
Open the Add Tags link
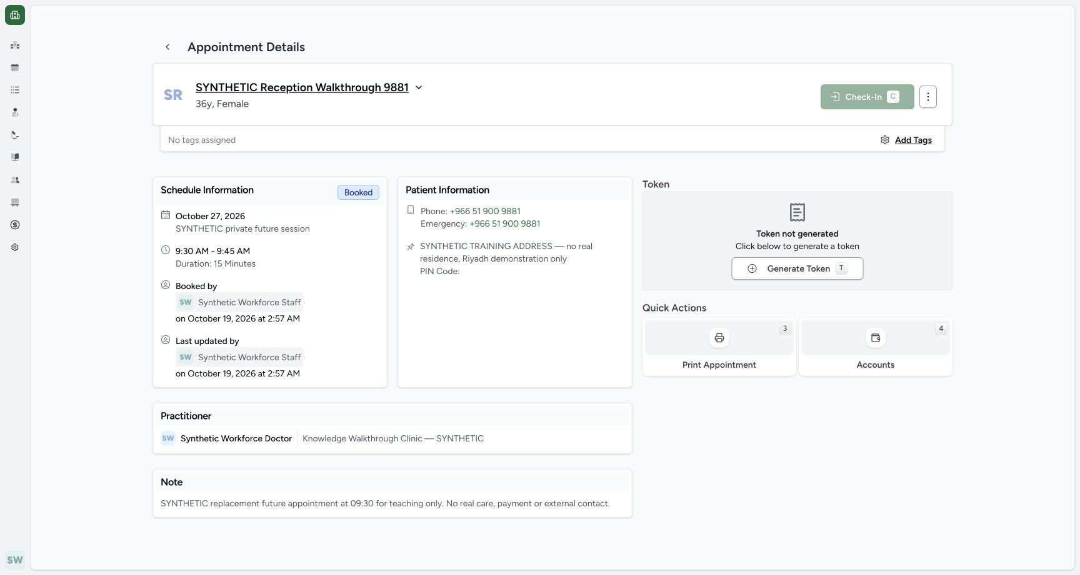pyautogui.click(x=913, y=140)
